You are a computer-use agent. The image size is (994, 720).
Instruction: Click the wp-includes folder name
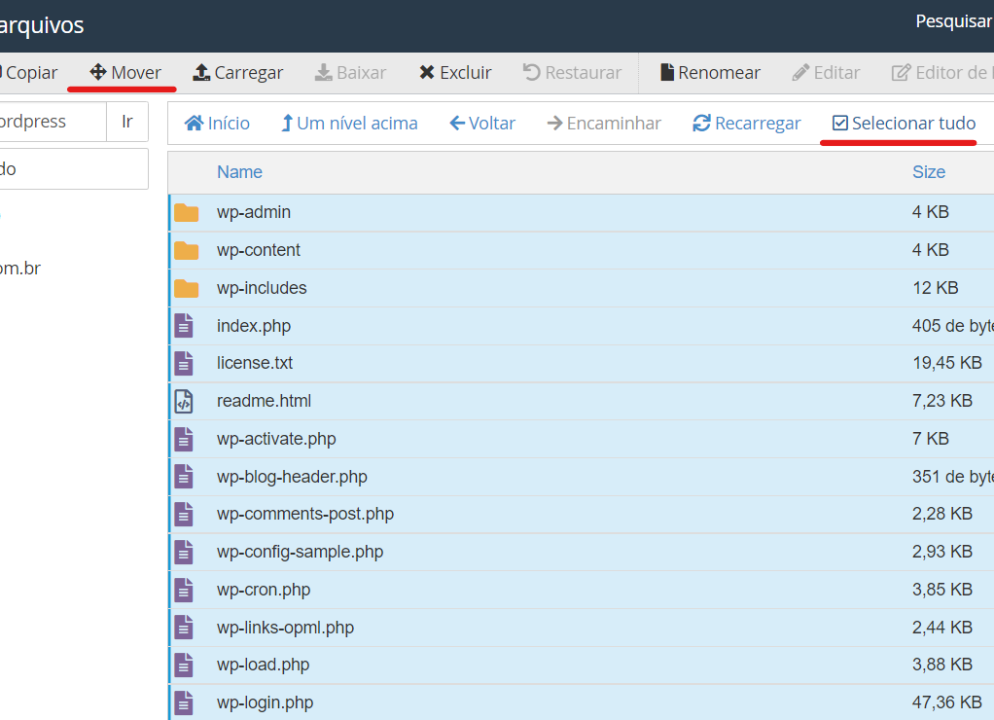click(262, 288)
